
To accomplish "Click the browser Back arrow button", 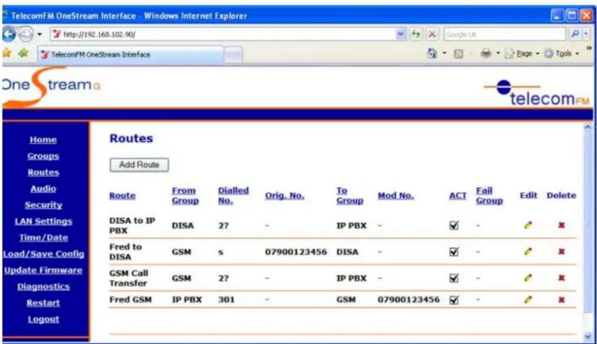I will point(9,35).
